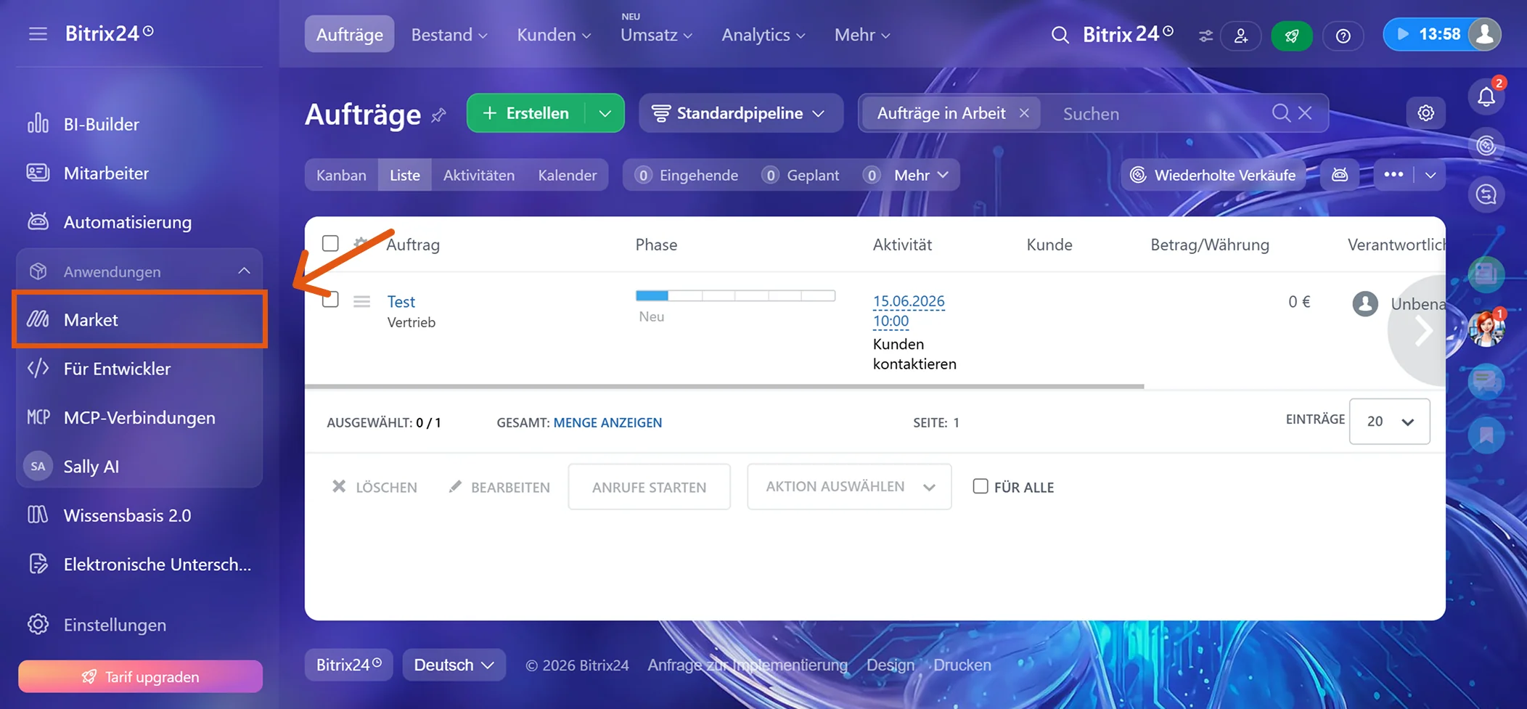Click the MENGE ANZEIGEN link

point(607,422)
